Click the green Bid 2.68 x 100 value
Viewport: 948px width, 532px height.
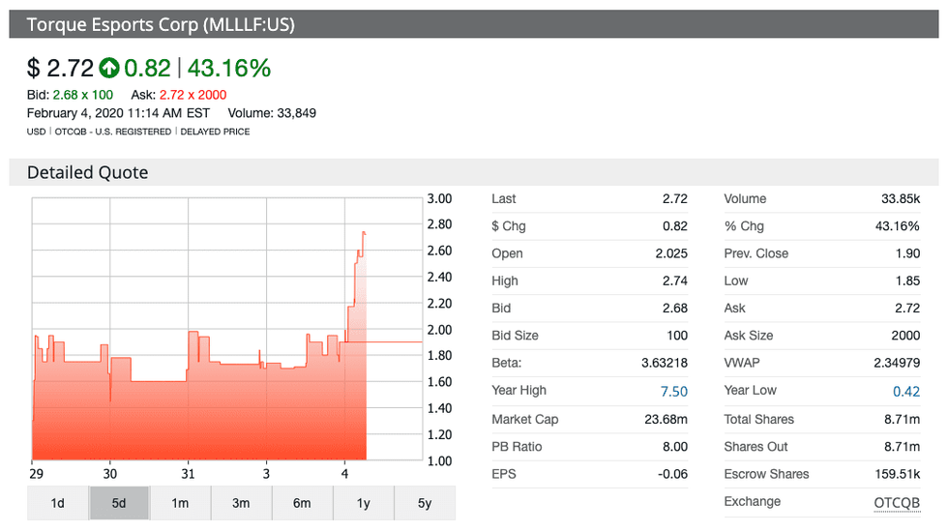click(82, 95)
